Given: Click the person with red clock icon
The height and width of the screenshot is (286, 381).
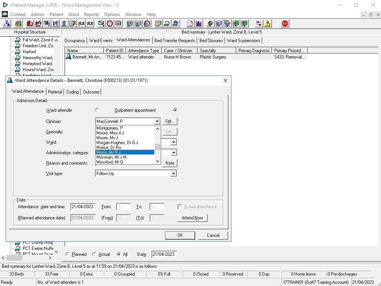Looking at the screenshot, I should 147,23.
